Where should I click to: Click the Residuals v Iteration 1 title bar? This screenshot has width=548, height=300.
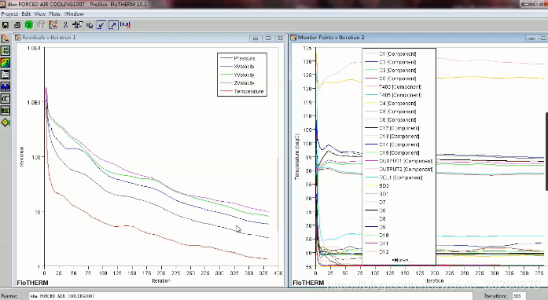click(150, 38)
